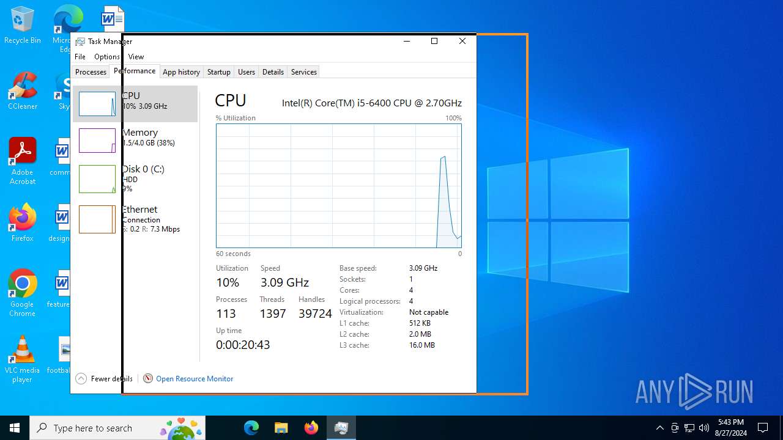Screen dimensions: 783x440
Task: Click the Task Manager taskbar button
Action: click(x=341, y=428)
